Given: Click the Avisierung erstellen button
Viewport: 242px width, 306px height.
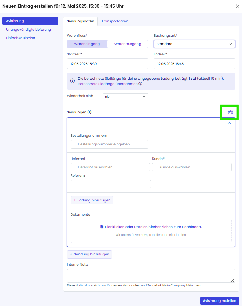Looking at the screenshot, I should pos(219,300).
